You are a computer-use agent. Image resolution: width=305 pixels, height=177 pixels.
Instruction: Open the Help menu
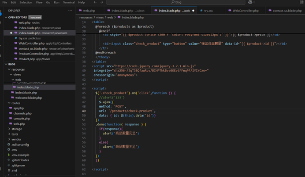(x=81, y=2)
